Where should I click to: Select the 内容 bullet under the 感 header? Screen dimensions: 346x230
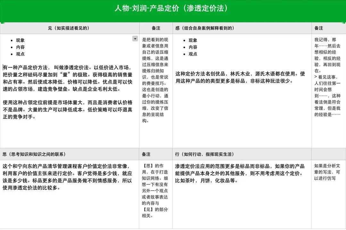tap(193, 47)
